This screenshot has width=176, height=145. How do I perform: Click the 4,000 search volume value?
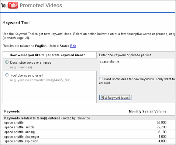[x=162, y=141]
